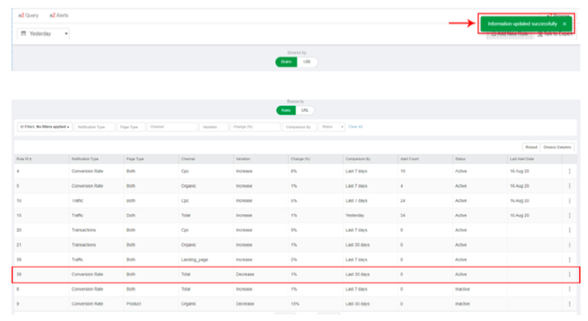Open actions menu for rule 4
The height and width of the screenshot is (321, 588).
pyautogui.click(x=569, y=171)
